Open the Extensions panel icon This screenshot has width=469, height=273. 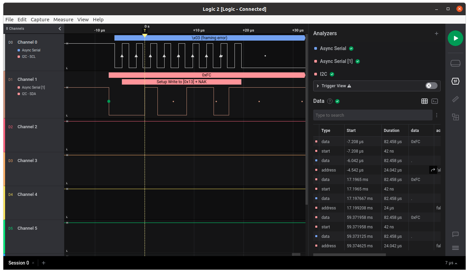click(x=455, y=117)
